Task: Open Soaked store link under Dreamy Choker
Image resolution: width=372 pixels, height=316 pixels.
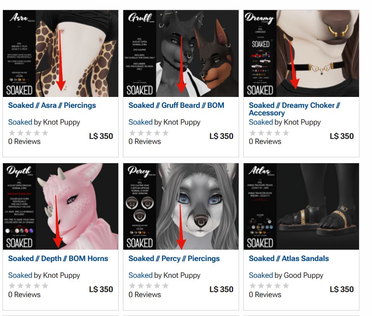Action: (261, 122)
